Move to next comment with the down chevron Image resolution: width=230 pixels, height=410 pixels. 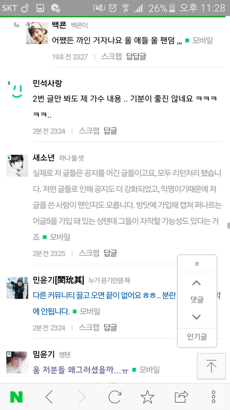point(196,317)
